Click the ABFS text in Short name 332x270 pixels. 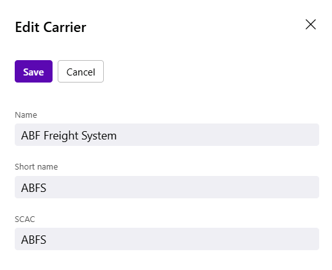33,188
